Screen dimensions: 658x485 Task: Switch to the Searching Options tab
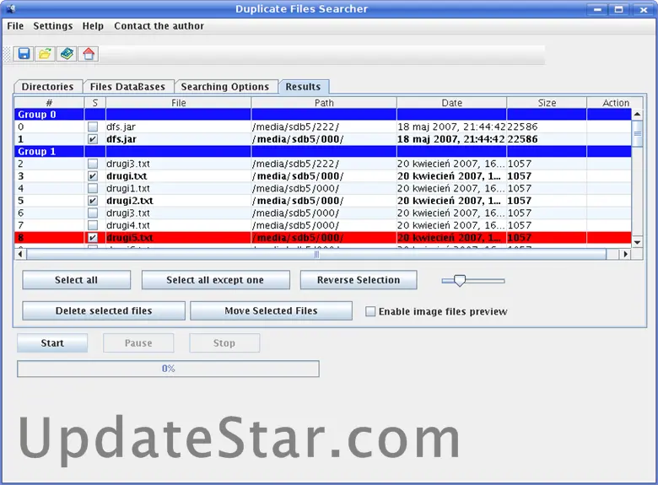(x=225, y=86)
